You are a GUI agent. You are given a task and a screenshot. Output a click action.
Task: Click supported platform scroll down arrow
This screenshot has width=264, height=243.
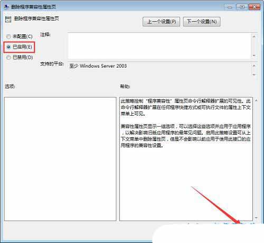coord(254,74)
